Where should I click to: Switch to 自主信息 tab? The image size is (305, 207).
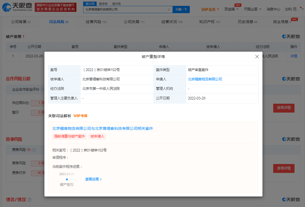tap(282, 22)
